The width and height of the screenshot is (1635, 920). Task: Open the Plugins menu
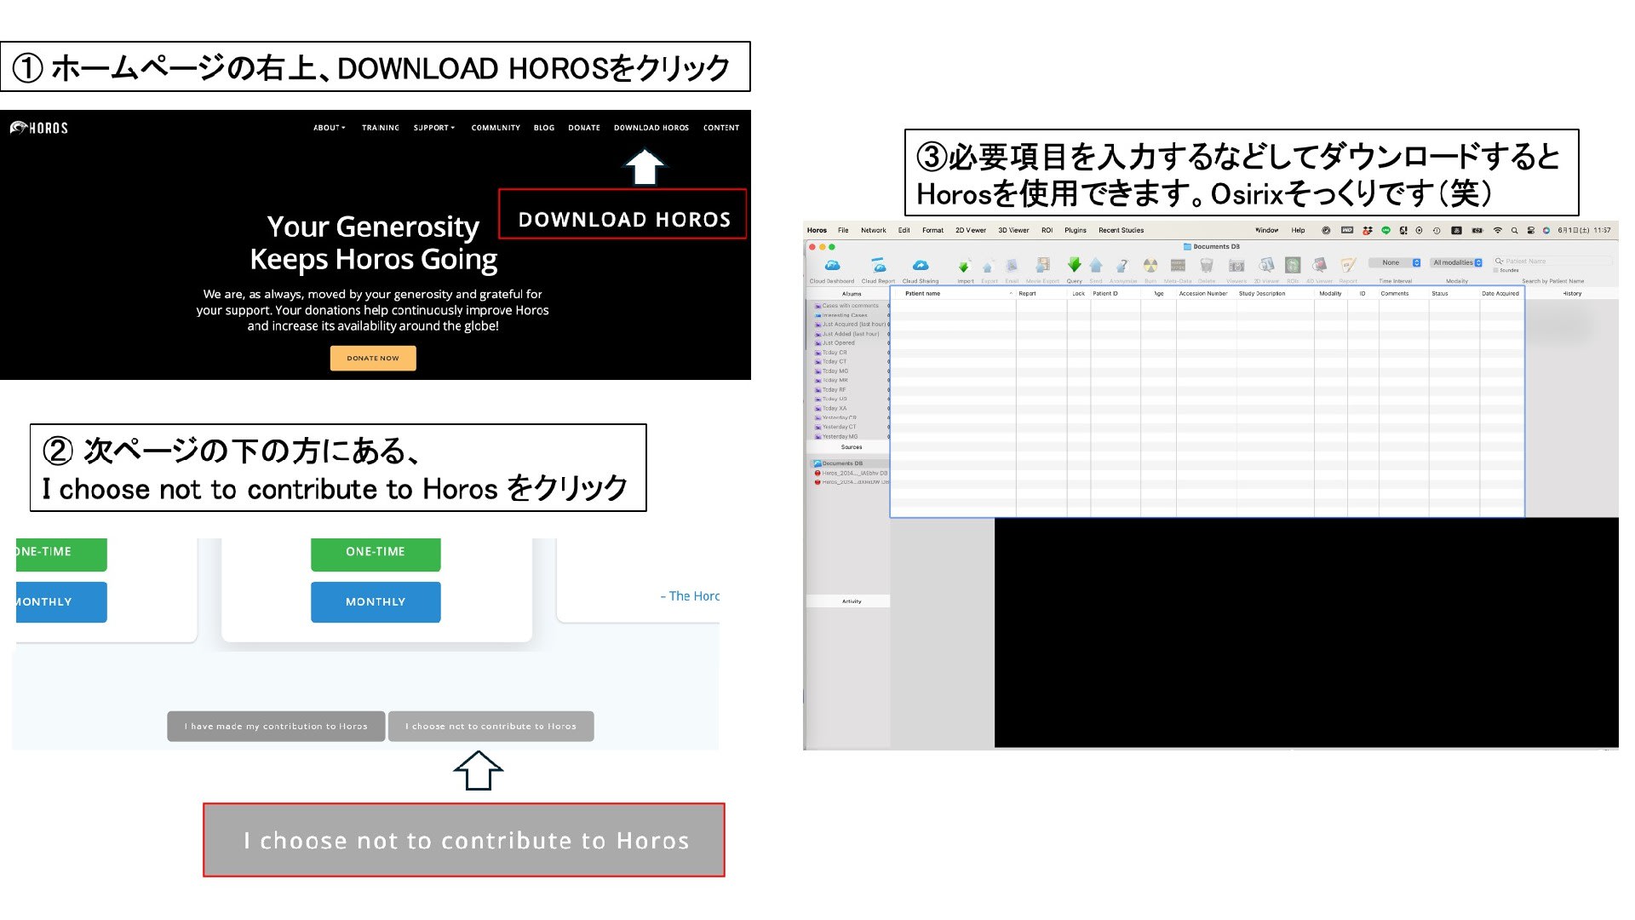coord(1076,230)
